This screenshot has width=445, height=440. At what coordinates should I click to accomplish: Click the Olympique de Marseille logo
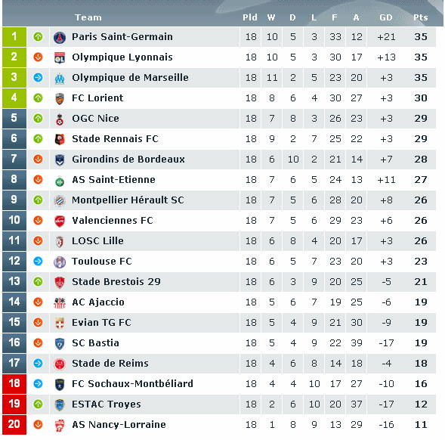[x=60, y=78]
